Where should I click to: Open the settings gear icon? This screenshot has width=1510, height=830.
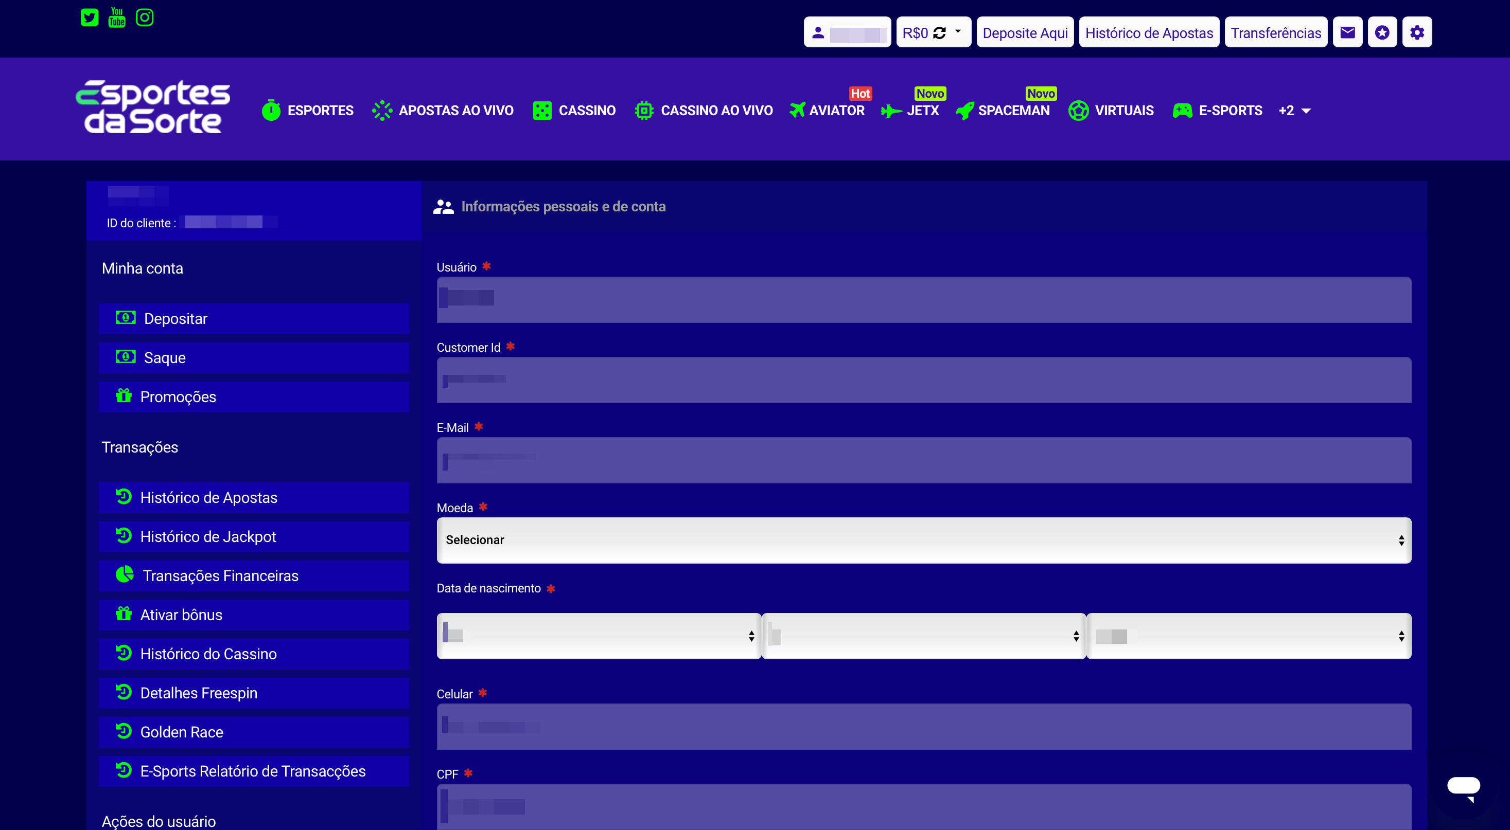pos(1417,32)
